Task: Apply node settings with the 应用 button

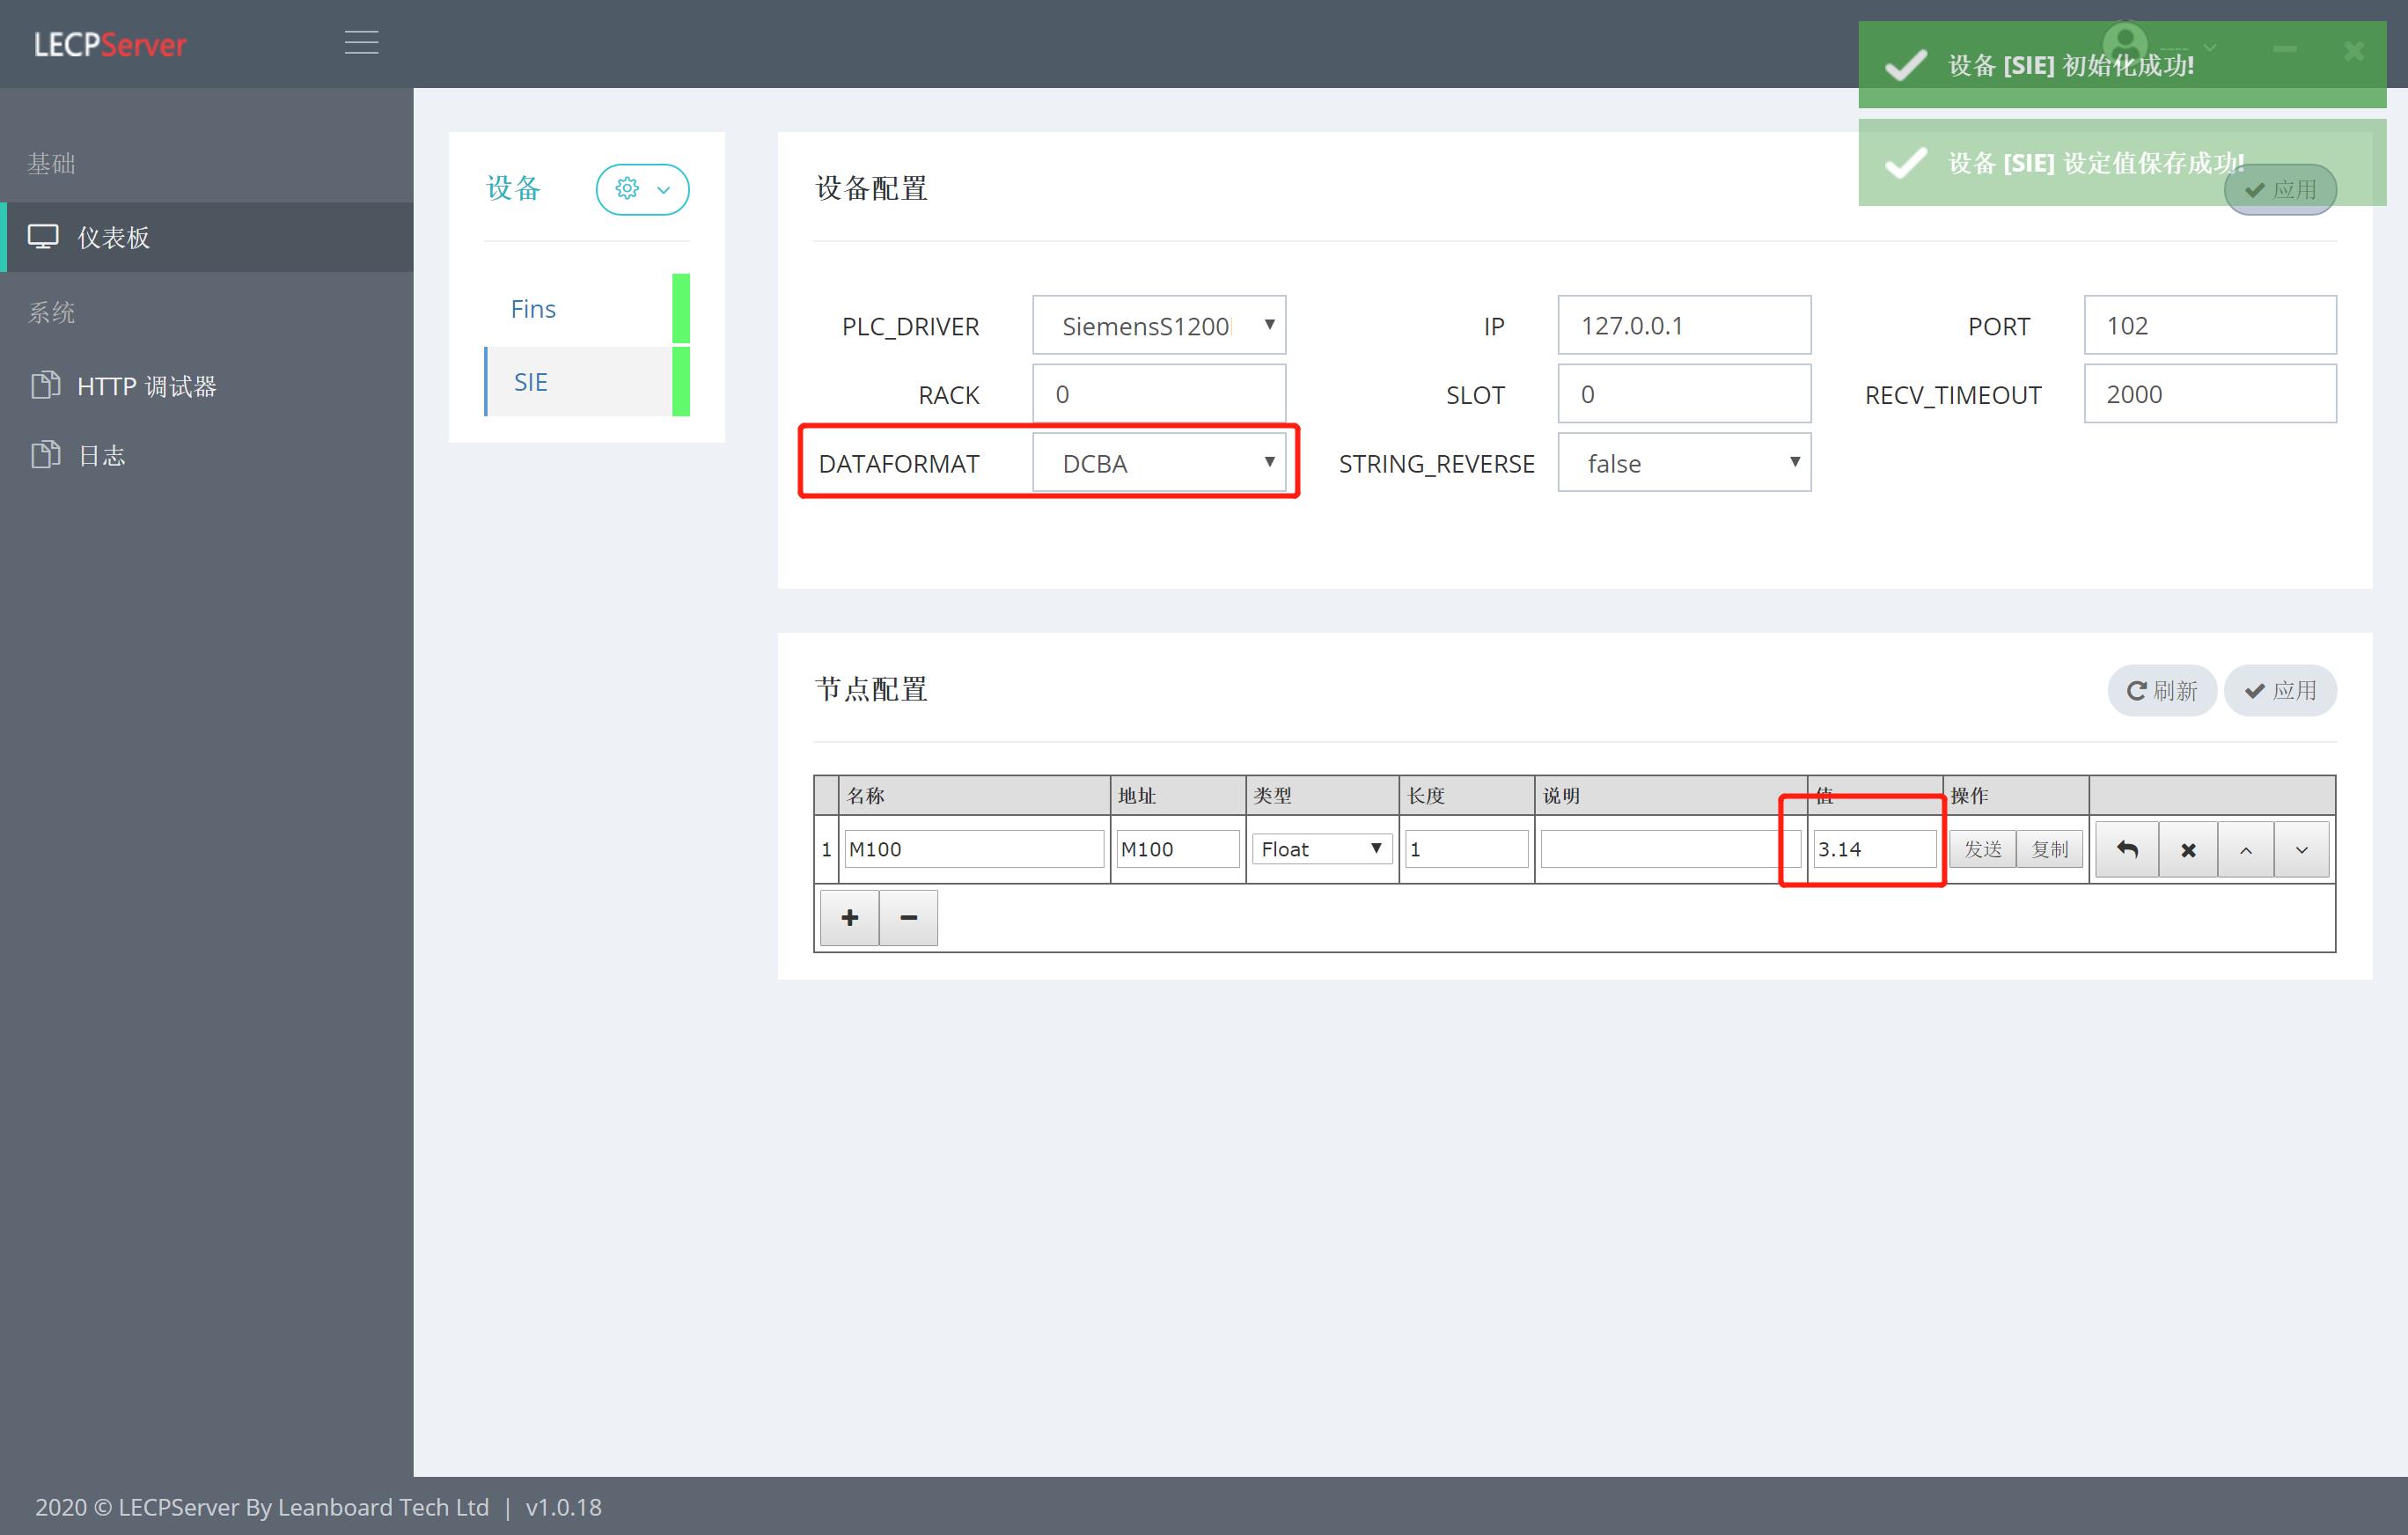Action: pos(2280,690)
